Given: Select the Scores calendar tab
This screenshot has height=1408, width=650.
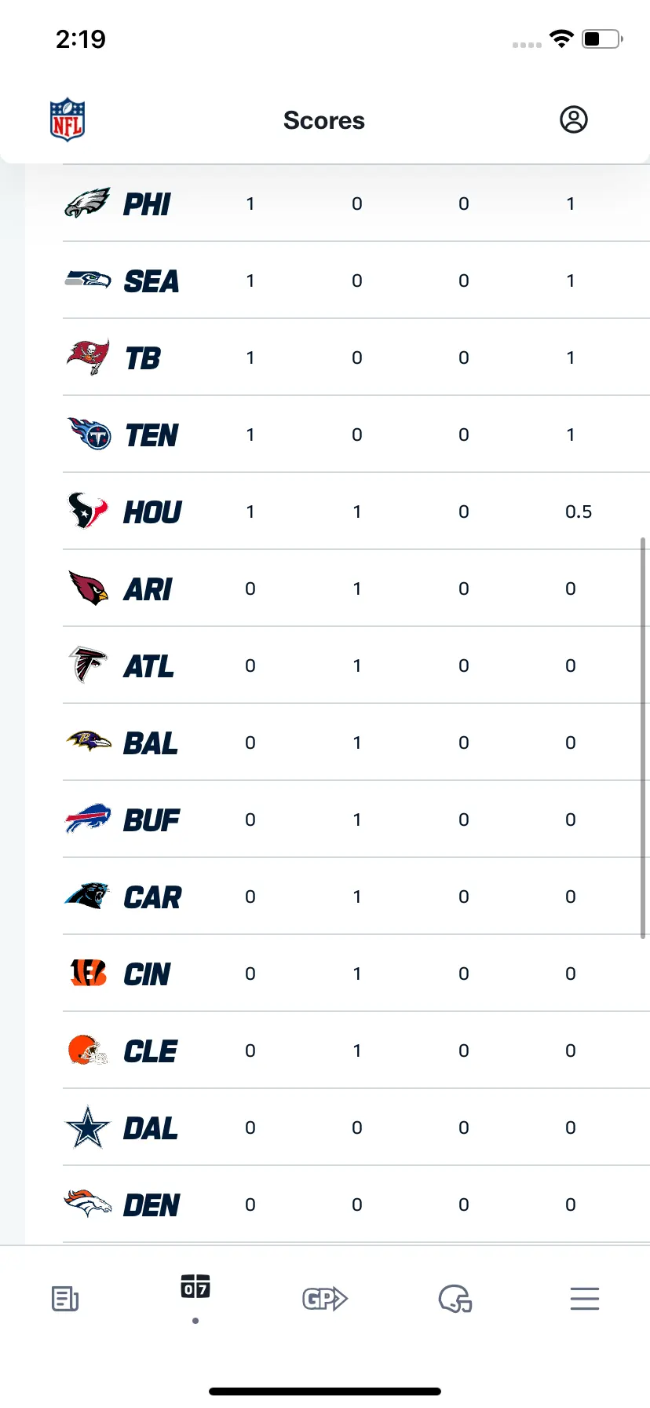Looking at the screenshot, I should [195, 1286].
